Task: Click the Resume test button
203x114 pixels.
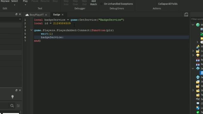Action: 45,1
